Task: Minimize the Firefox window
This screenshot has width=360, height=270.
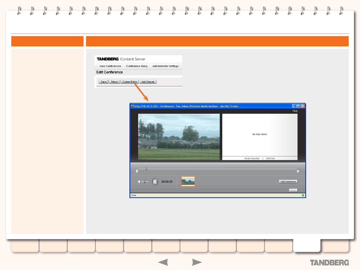Action: pyautogui.click(x=294, y=106)
